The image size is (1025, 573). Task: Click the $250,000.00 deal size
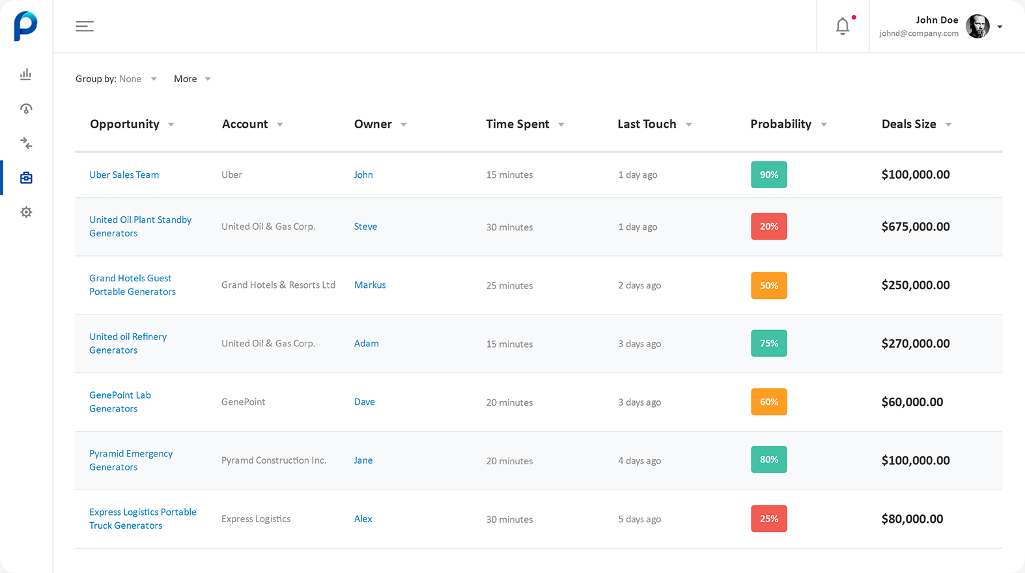pos(916,285)
